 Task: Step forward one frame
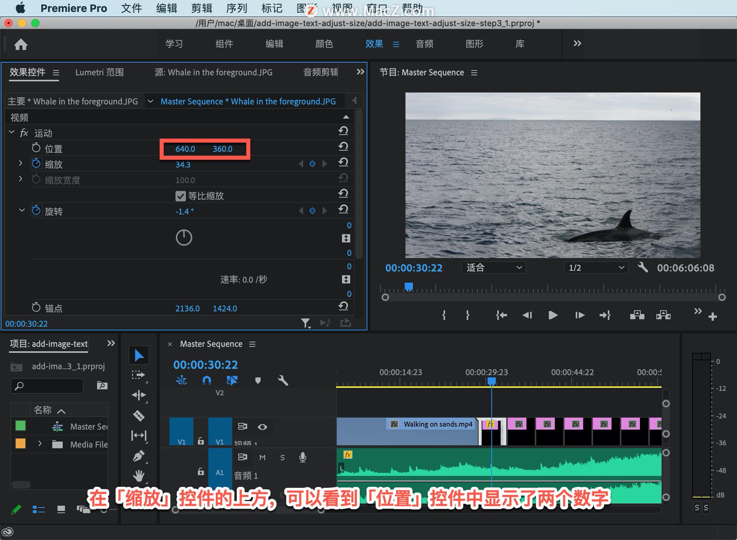point(580,315)
